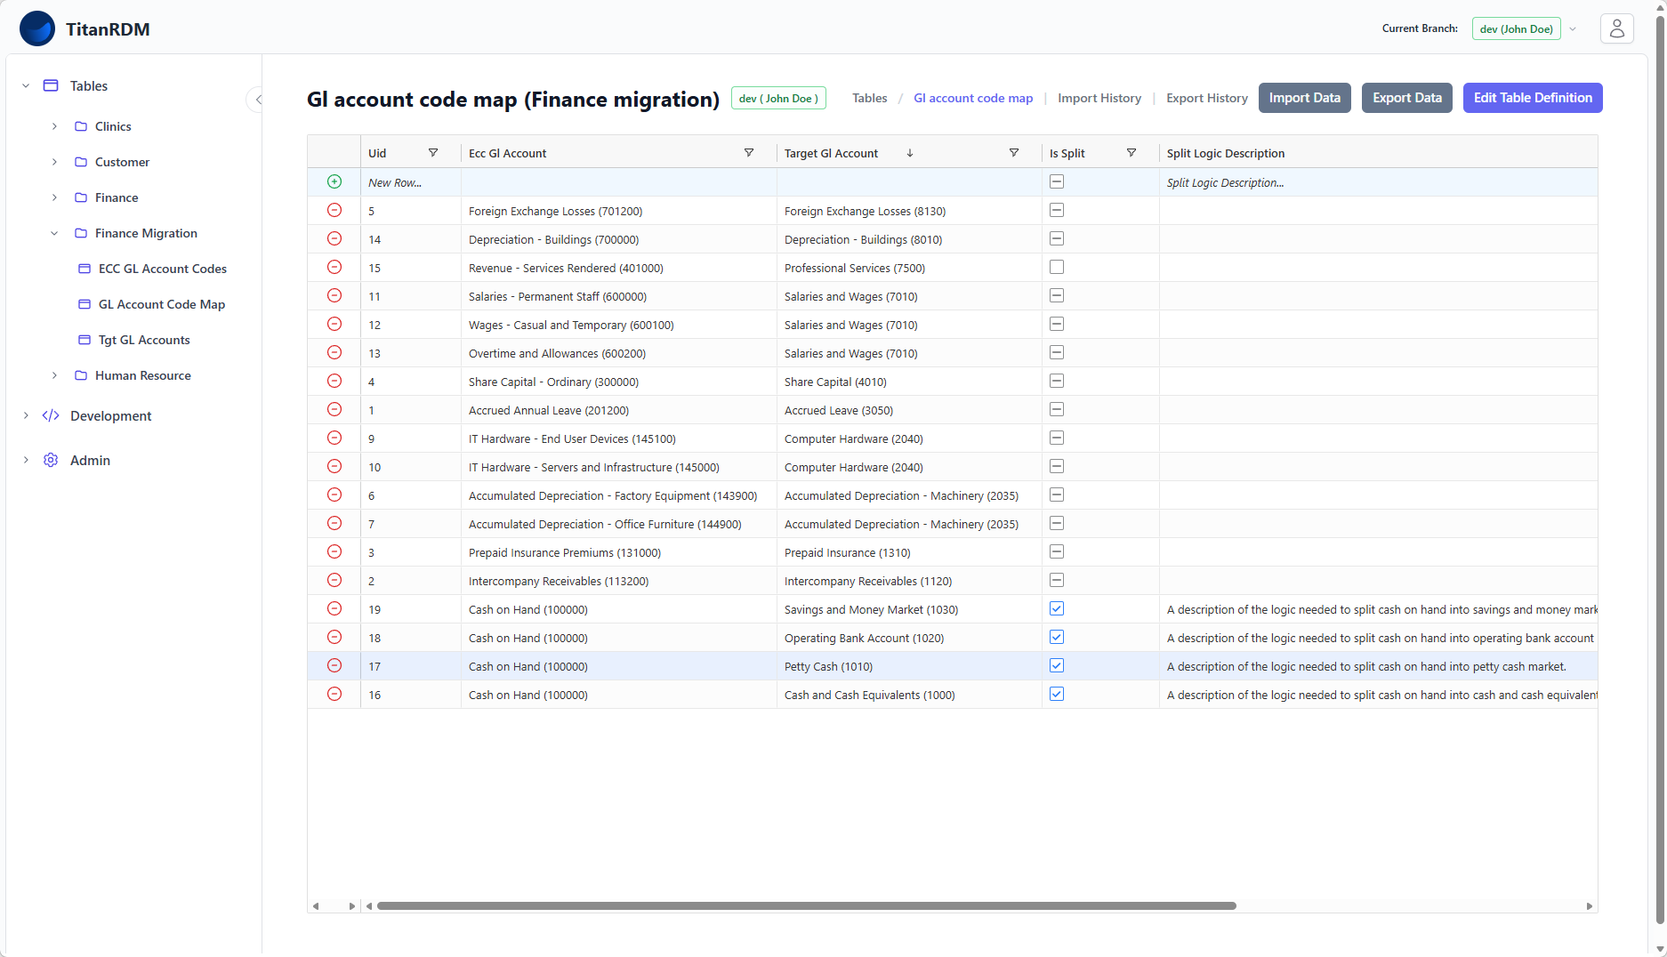
Task: Uncheck Is Split for Petty Cash
Action: pyautogui.click(x=1057, y=665)
